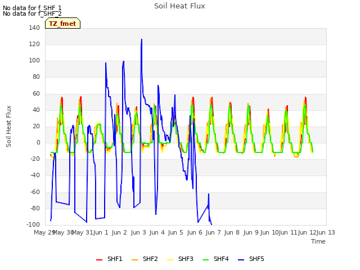360x270 pixels.
Task: Click the 80 y-axis tick label
Action: tap(36, 77)
